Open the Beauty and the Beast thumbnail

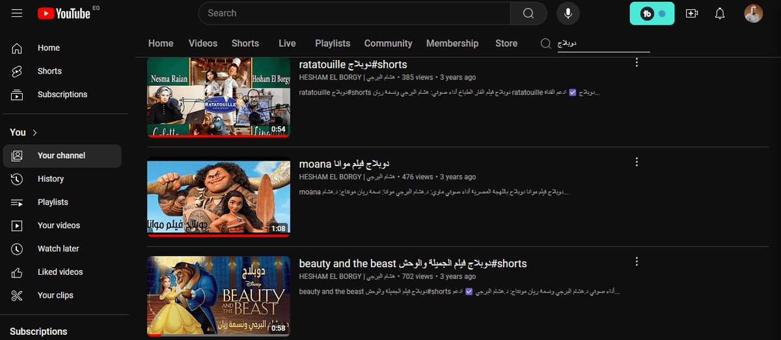point(218,296)
